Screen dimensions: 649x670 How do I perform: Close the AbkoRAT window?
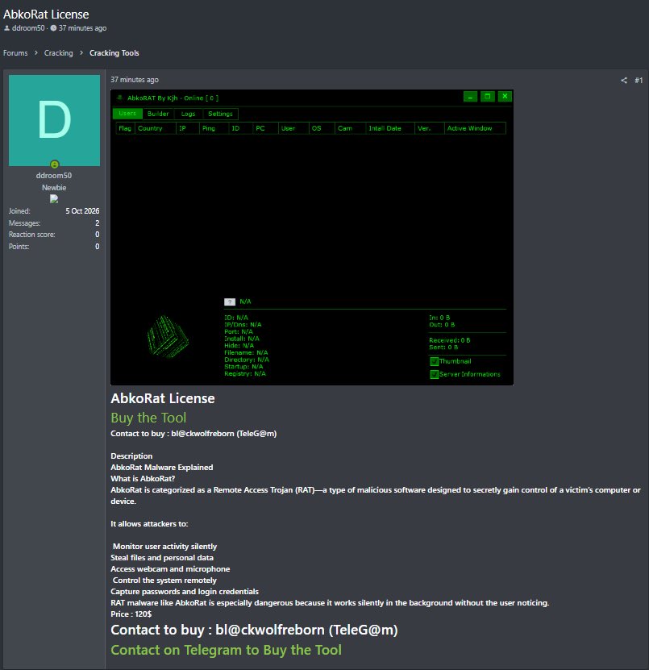(x=505, y=97)
